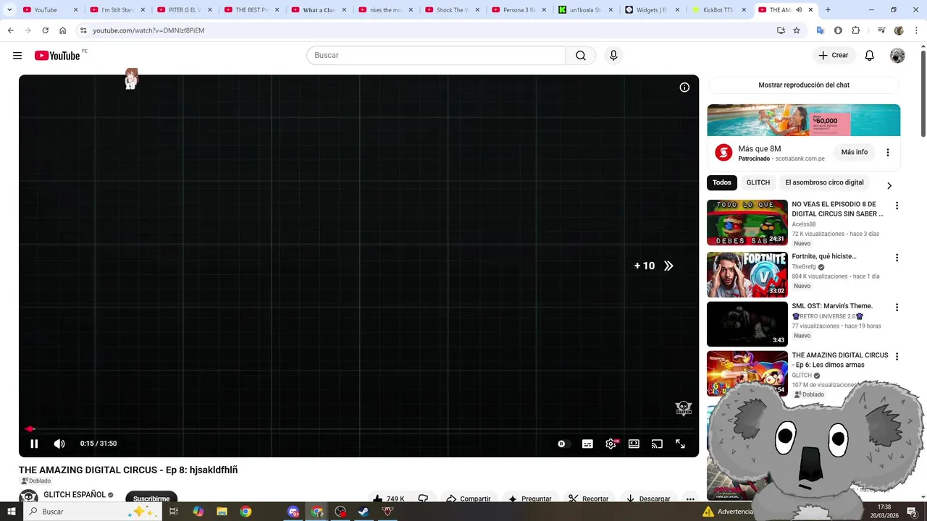Enter full screen mode
The width and height of the screenshot is (927, 521).
[680, 444]
